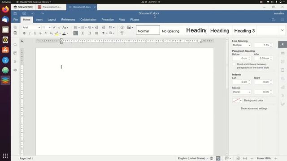Click the Copy icon in ribbon

pyautogui.click(x=15, y=27)
